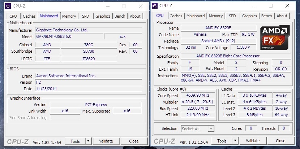Minimize the left CPU-Z window
The height and width of the screenshot is (149, 300).
click(108, 6)
